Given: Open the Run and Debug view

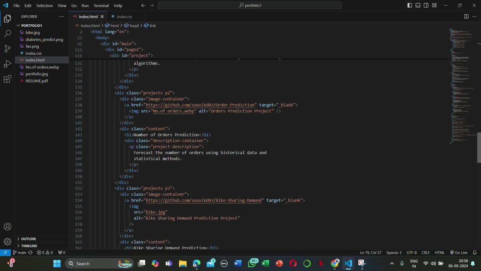Looking at the screenshot, I should pos(7,64).
